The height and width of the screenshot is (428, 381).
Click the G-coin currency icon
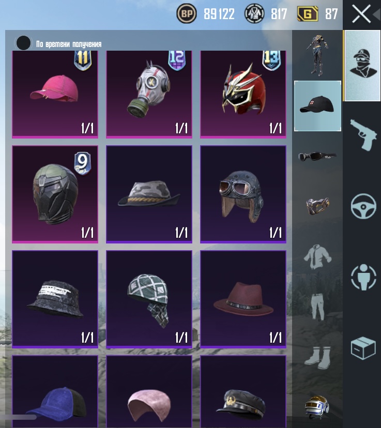[x=308, y=13]
